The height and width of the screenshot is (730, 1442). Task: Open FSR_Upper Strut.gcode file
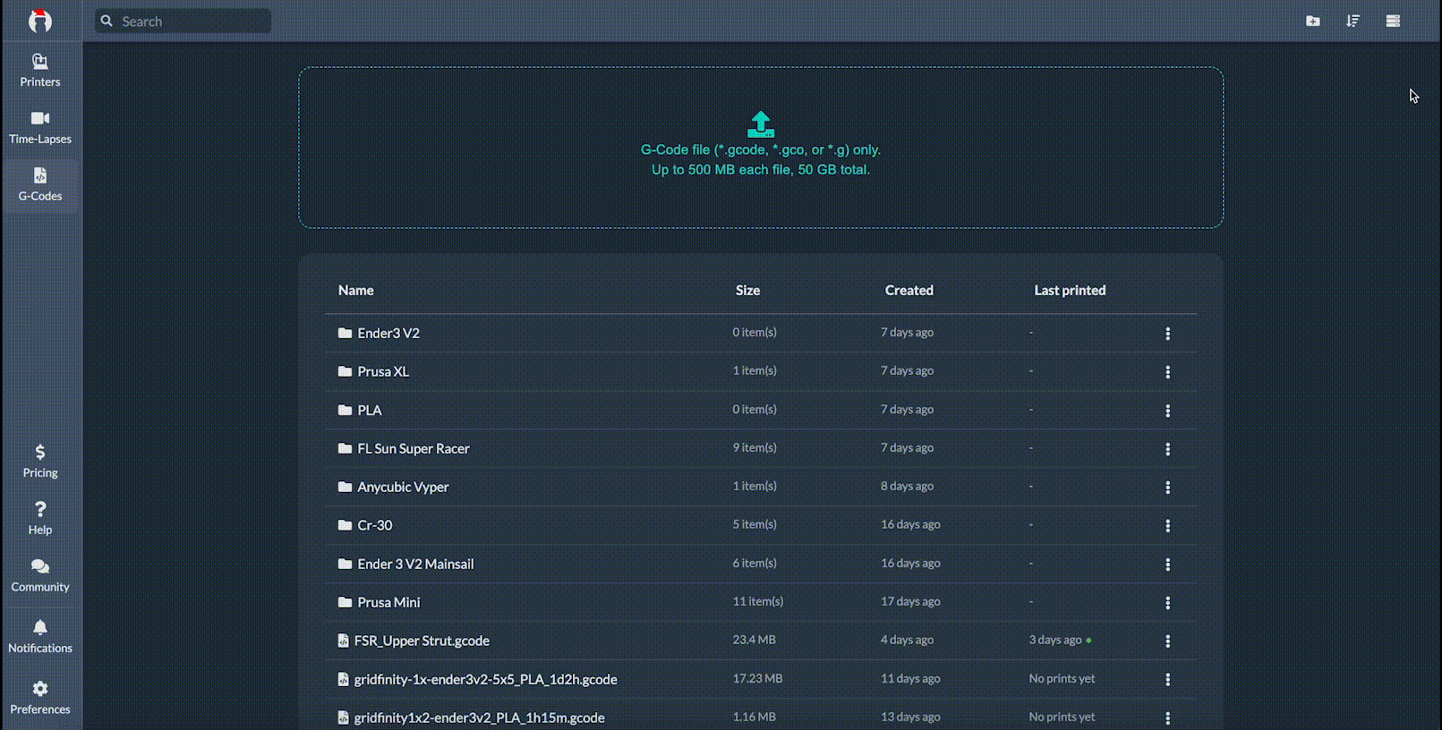[422, 641]
